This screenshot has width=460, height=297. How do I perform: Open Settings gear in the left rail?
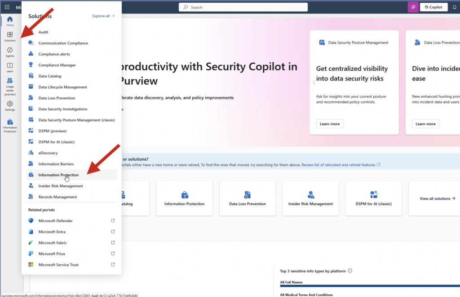click(10, 106)
